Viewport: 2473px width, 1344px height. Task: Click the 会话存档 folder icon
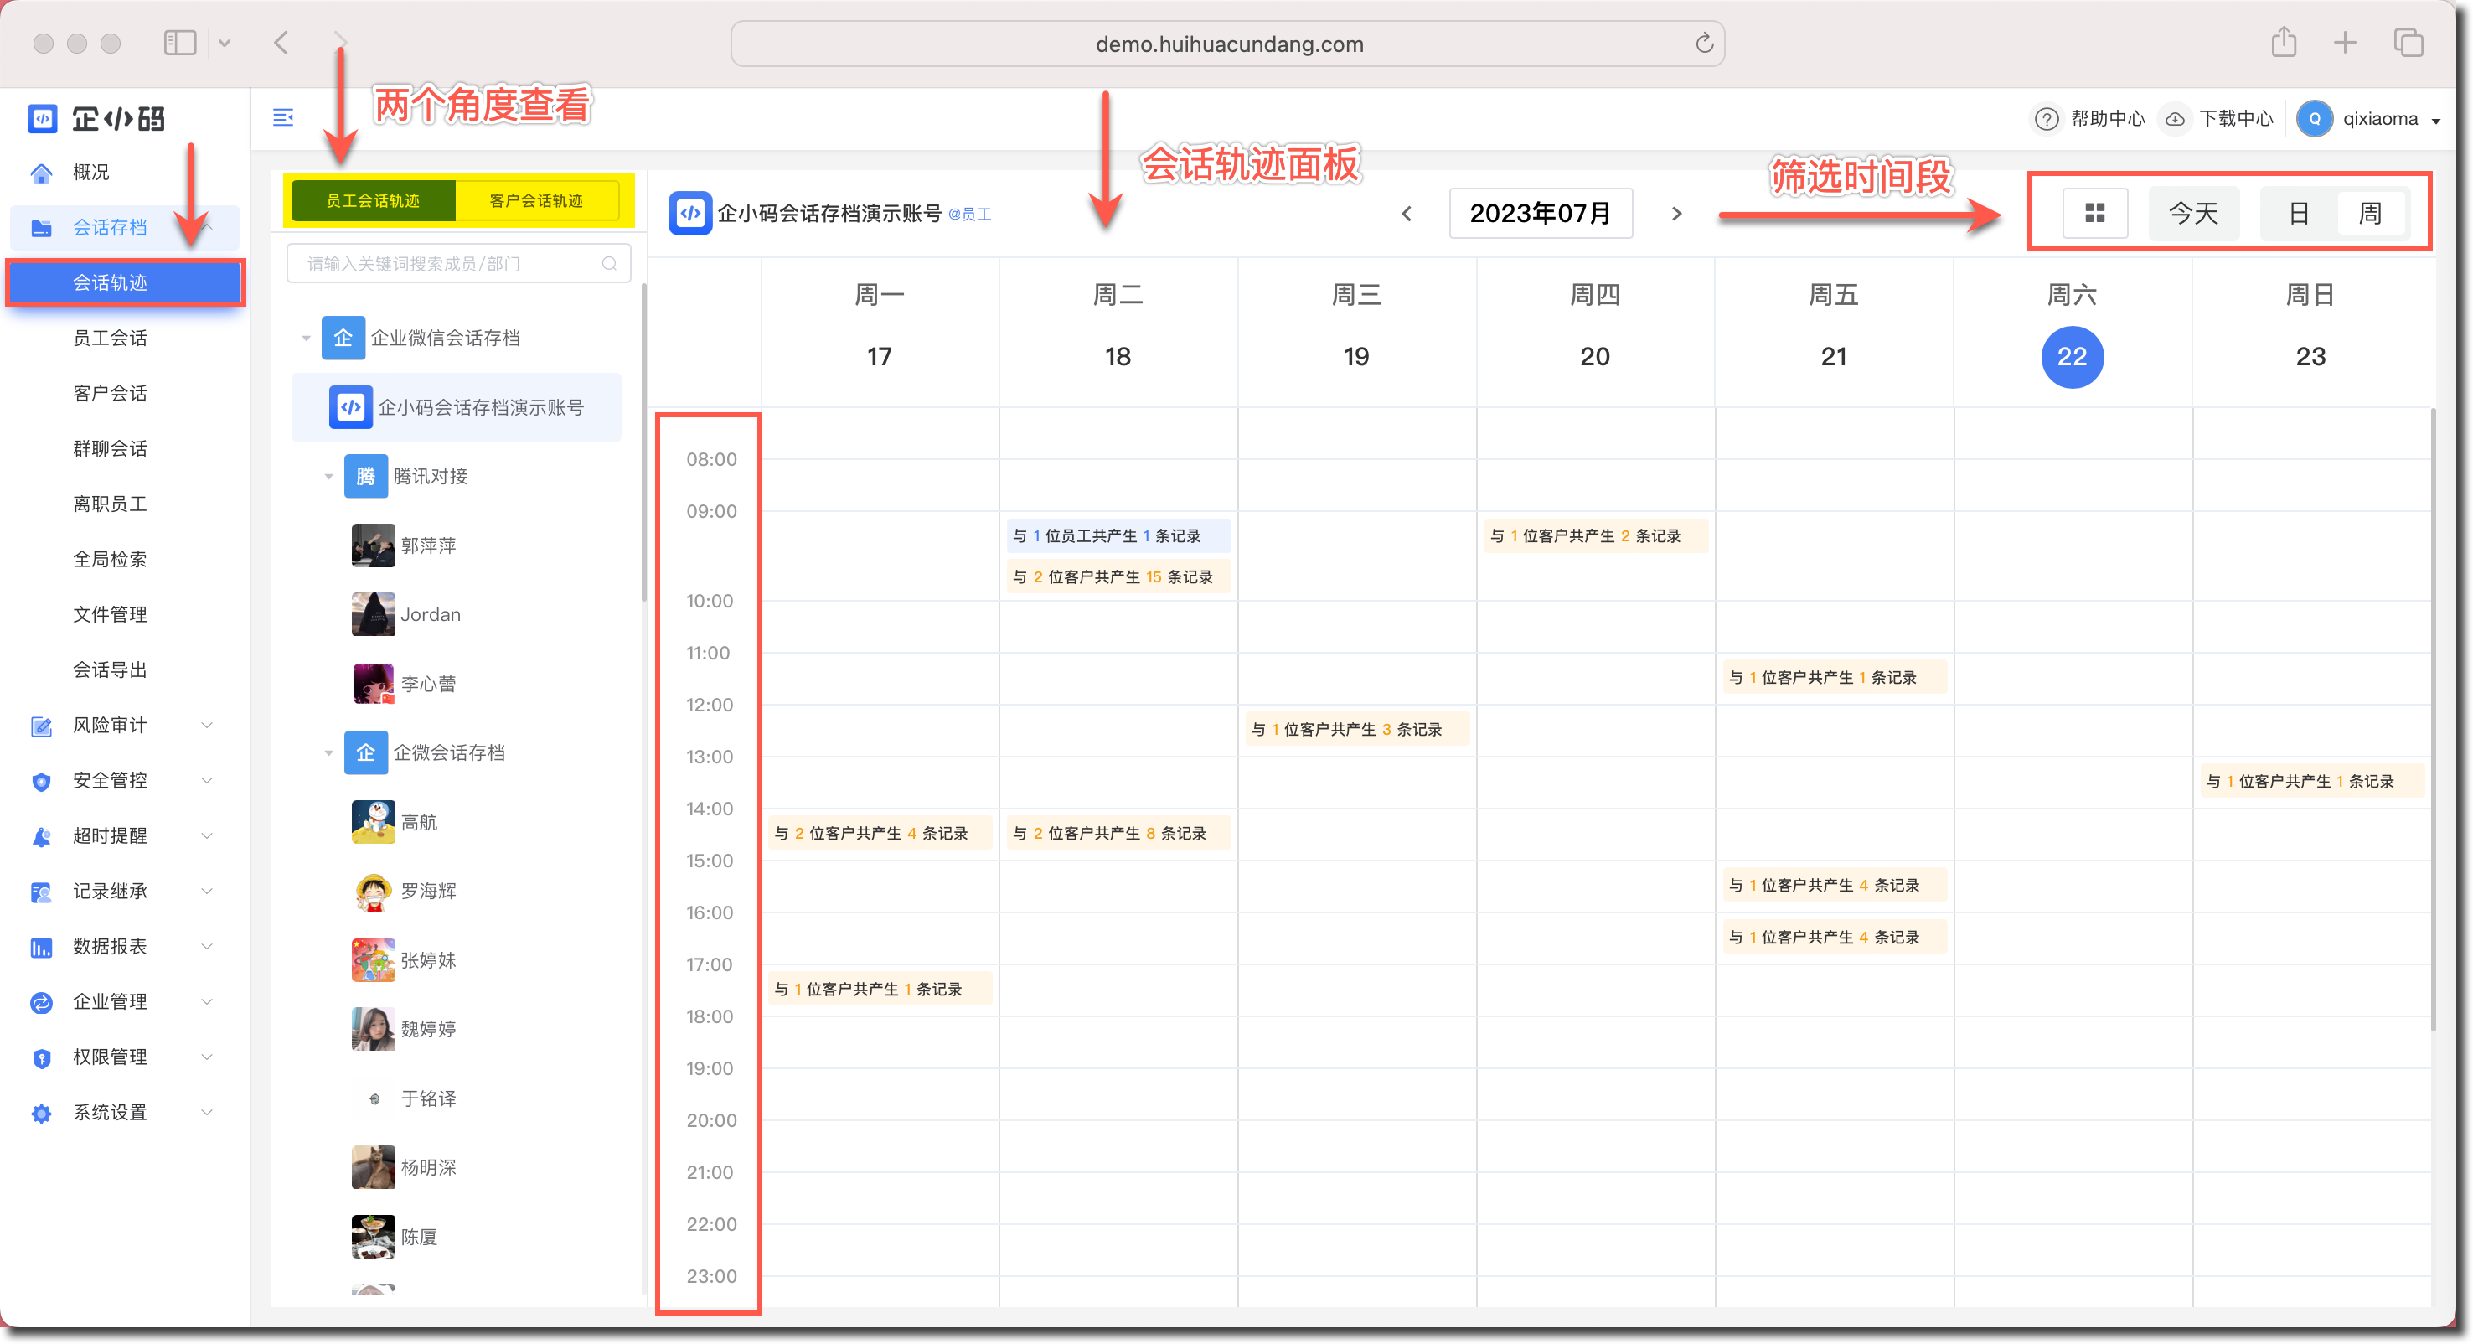click(41, 228)
